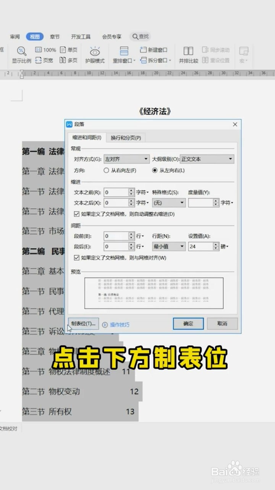Viewport: 275px width, 490px height.
Task: Open the 章节 chapter ribbon tab
Action: coord(55,37)
